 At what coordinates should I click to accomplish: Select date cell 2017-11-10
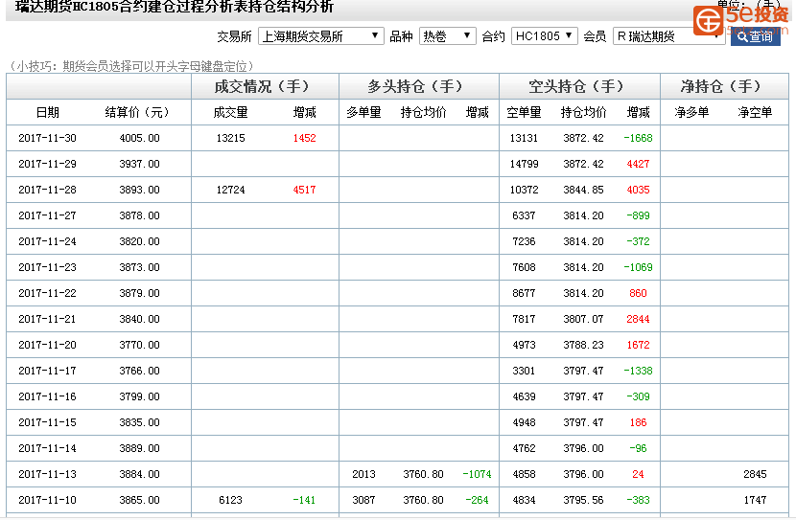click(47, 500)
